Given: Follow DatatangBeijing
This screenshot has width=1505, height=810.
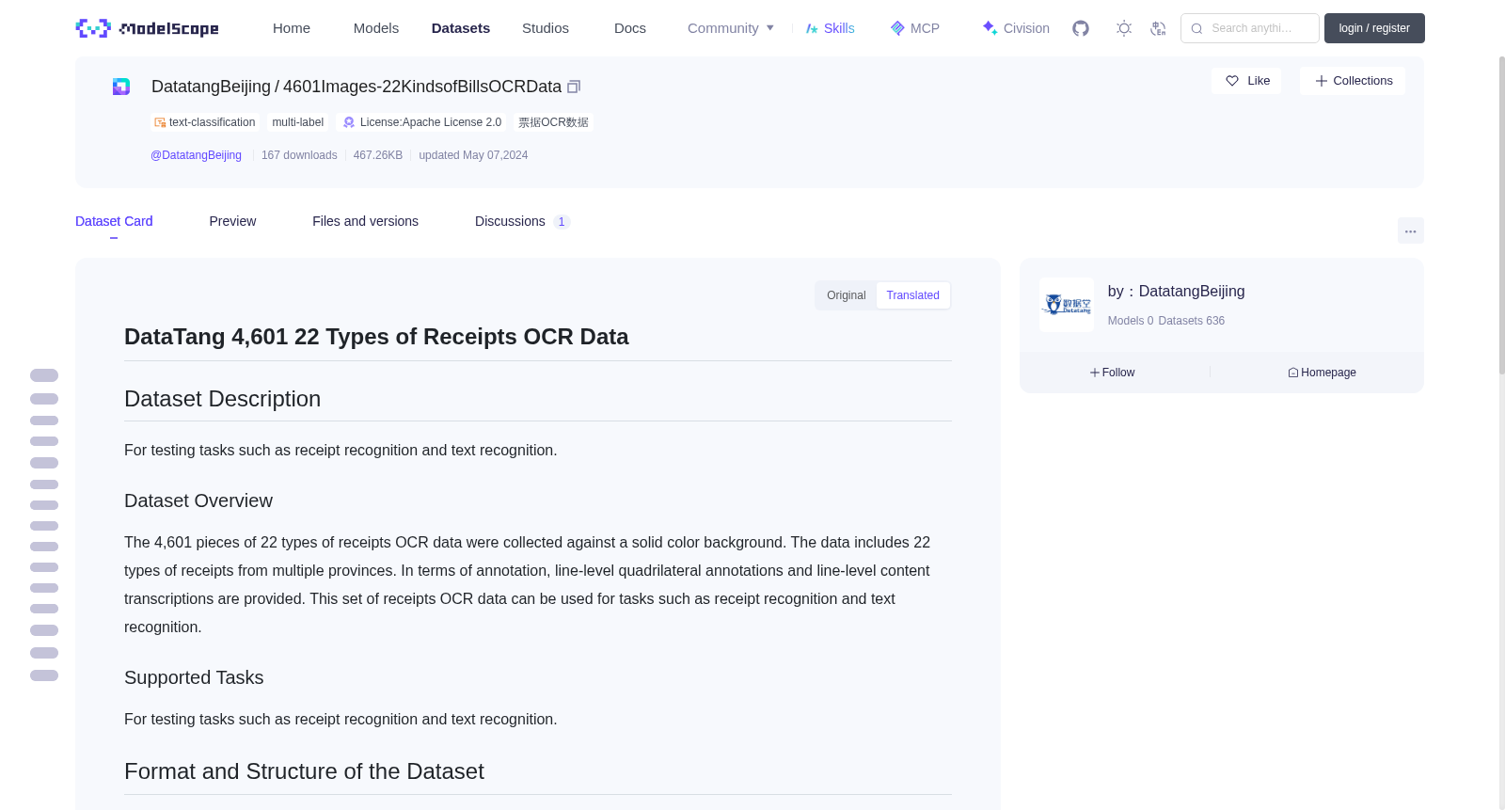Looking at the screenshot, I should click(1112, 373).
